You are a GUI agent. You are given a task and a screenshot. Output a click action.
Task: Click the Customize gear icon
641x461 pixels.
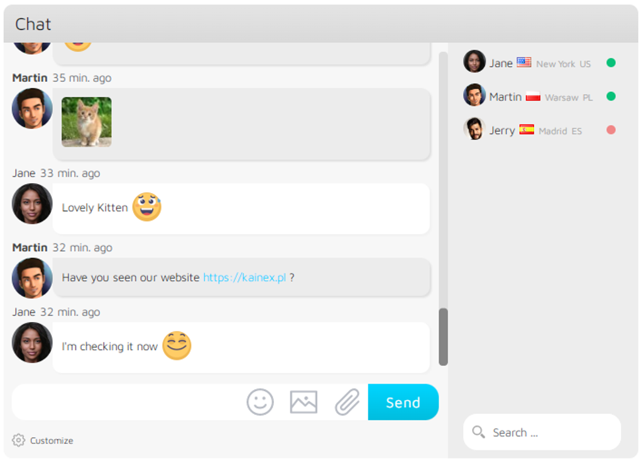coord(18,440)
